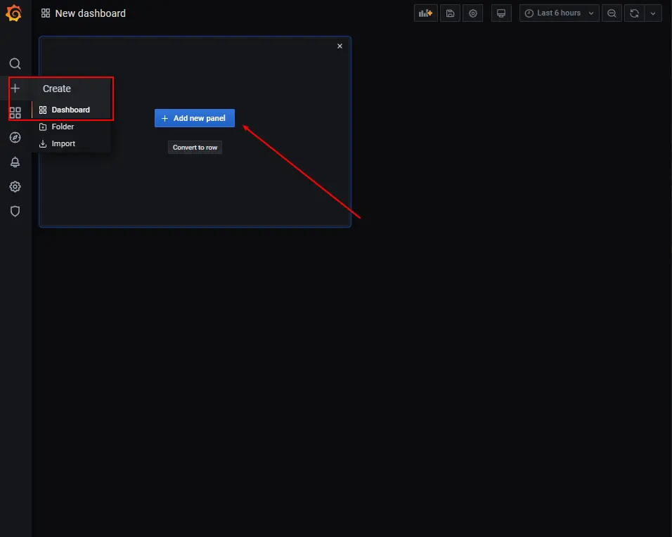
Task: Save dashboard using the floppy disk icon
Action: pyautogui.click(x=450, y=13)
